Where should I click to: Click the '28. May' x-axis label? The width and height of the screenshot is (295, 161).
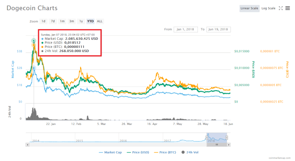coord(203,124)
